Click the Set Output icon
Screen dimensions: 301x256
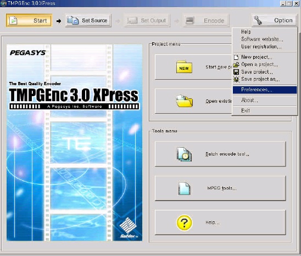point(132,20)
